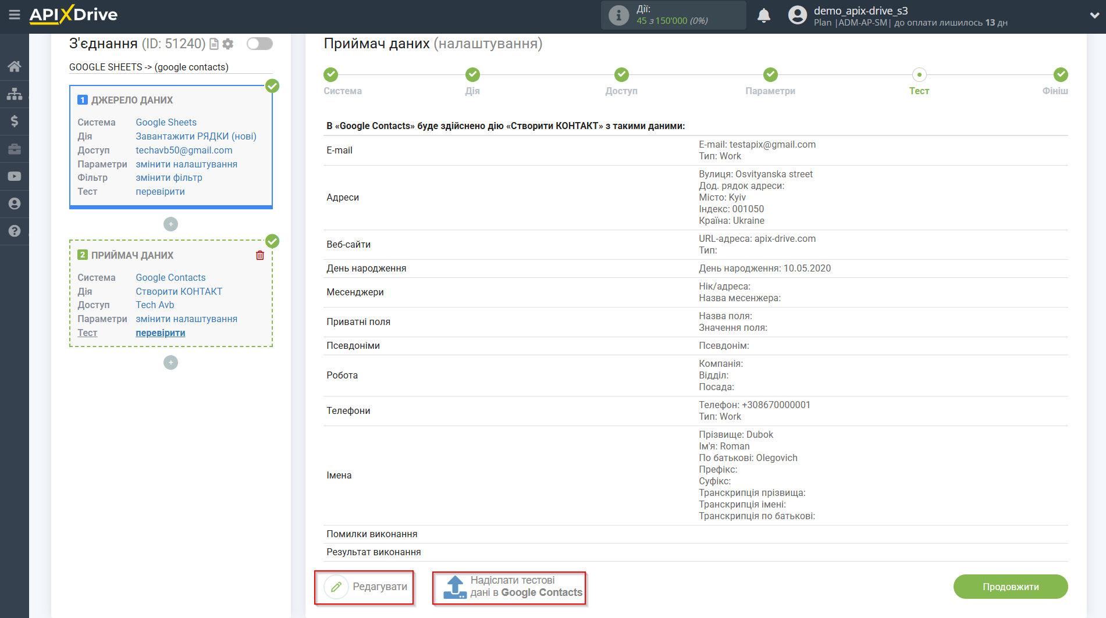
Task: Click the Фініш step circle
Action: coord(1061,74)
